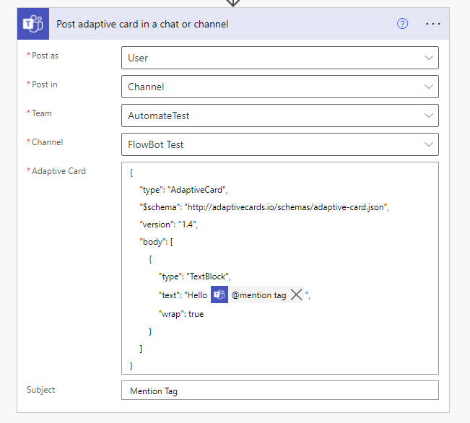This screenshot has width=470, height=423.
Task: Open the help question mark icon
Action: [x=403, y=24]
